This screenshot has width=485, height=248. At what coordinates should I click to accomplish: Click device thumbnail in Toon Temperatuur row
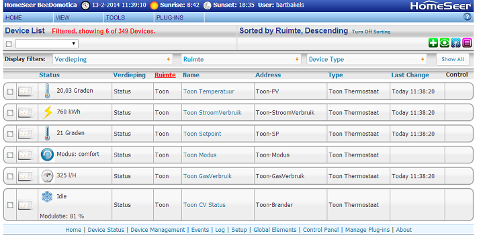point(26,91)
